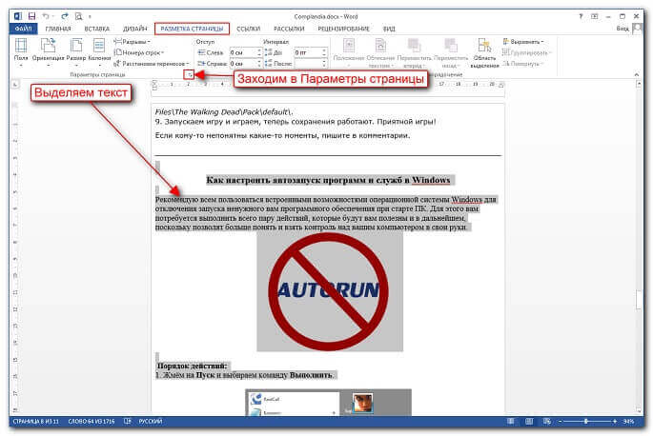653x436 pixels.
Task: Open the Размер (Size) menu
Action: (76, 51)
